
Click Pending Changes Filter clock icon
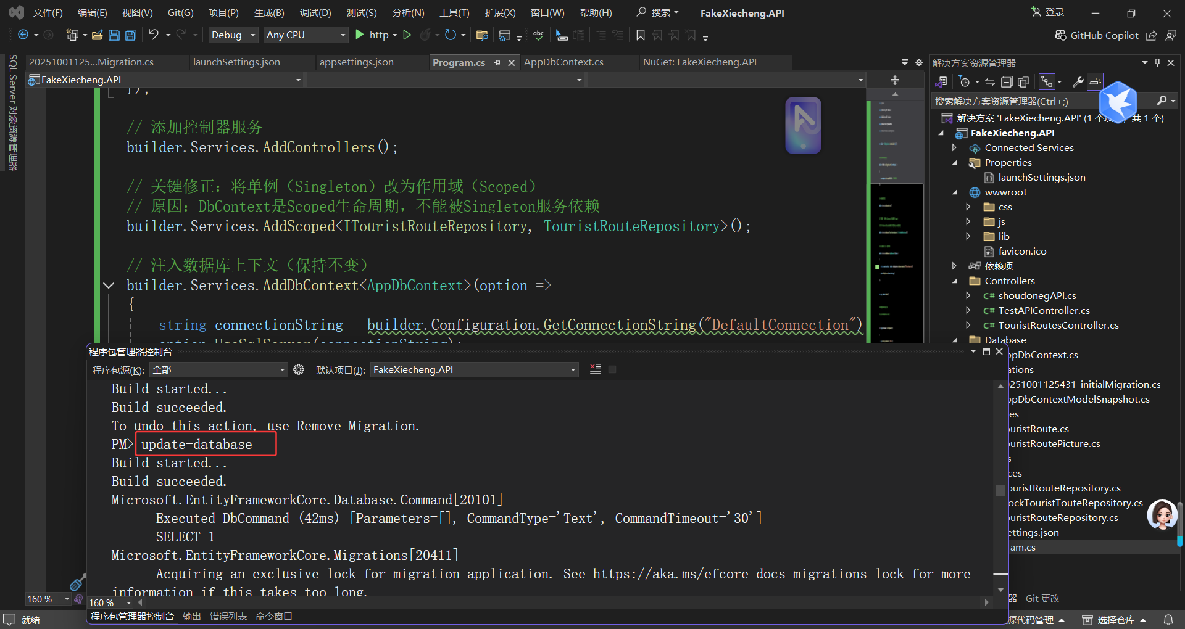pos(965,81)
